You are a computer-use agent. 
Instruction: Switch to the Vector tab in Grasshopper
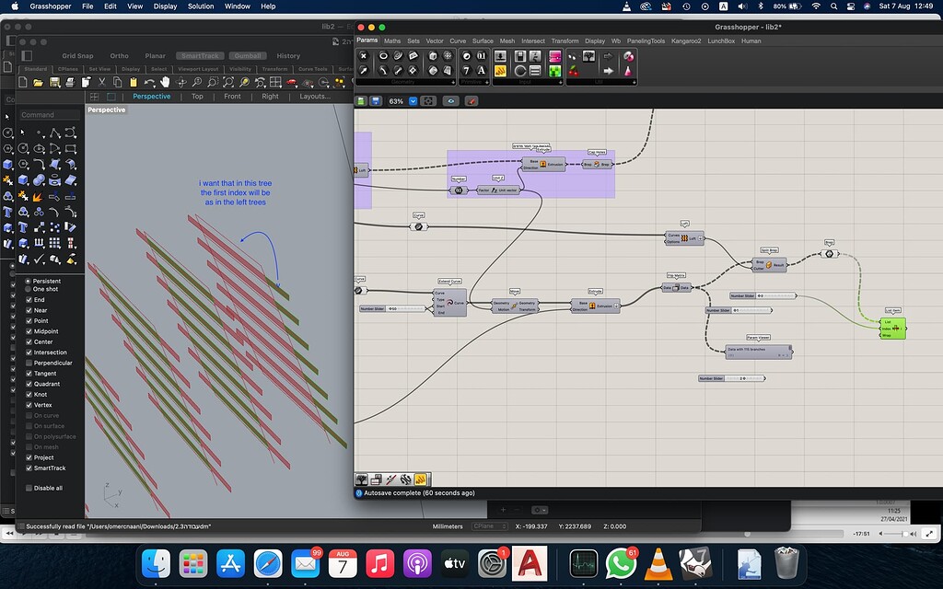434,40
